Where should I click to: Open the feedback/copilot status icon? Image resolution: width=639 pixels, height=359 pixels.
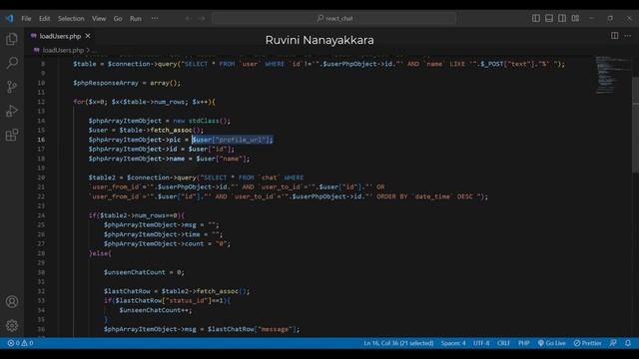pos(613,343)
